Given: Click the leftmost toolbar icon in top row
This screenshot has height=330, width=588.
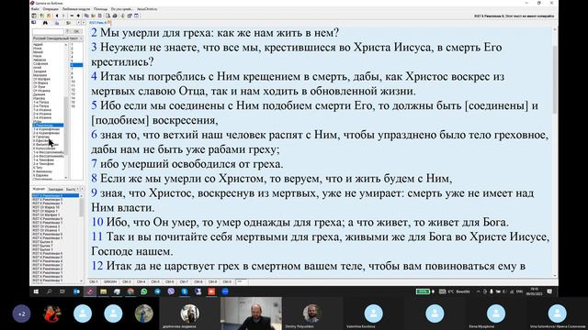Looking at the screenshot, I should [34, 16].
